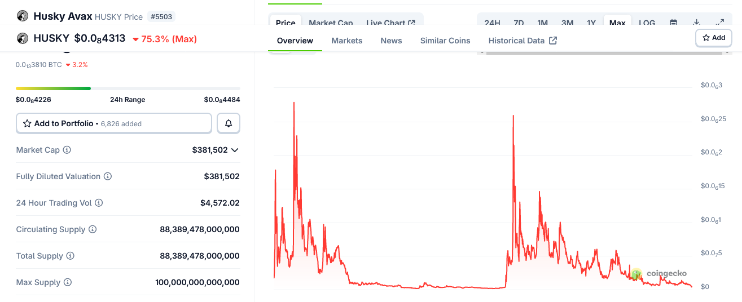Click the scrollbar right arrow above the chart

pyautogui.click(x=728, y=53)
